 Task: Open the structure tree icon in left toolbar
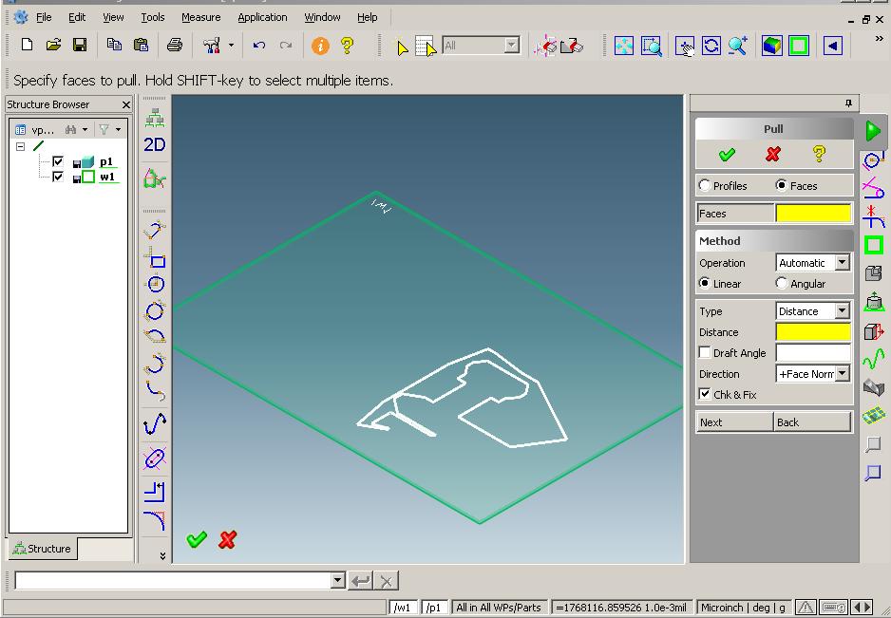[155, 118]
